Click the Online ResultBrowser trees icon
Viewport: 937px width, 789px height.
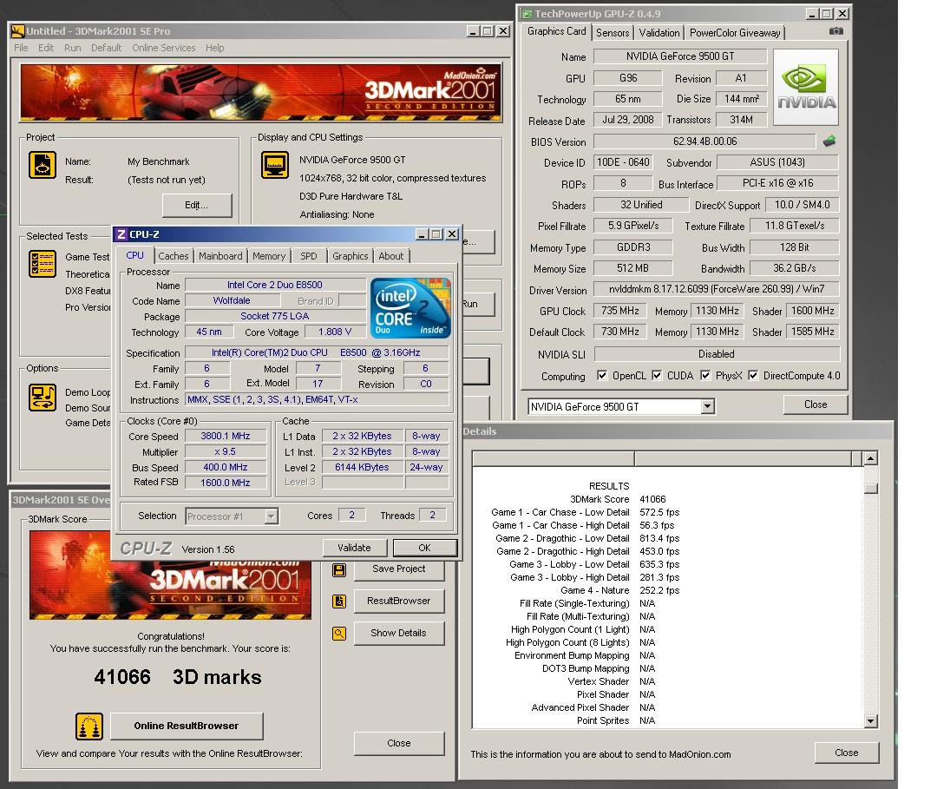pyautogui.click(x=89, y=727)
